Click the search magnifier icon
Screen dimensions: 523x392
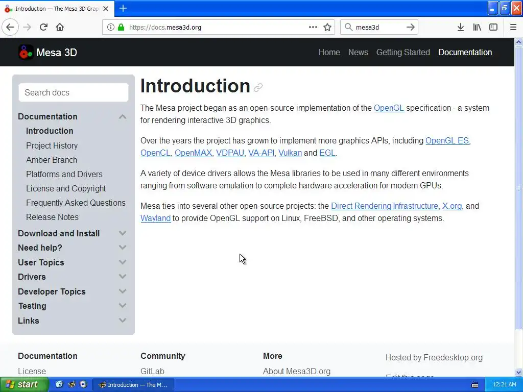click(348, 28)
